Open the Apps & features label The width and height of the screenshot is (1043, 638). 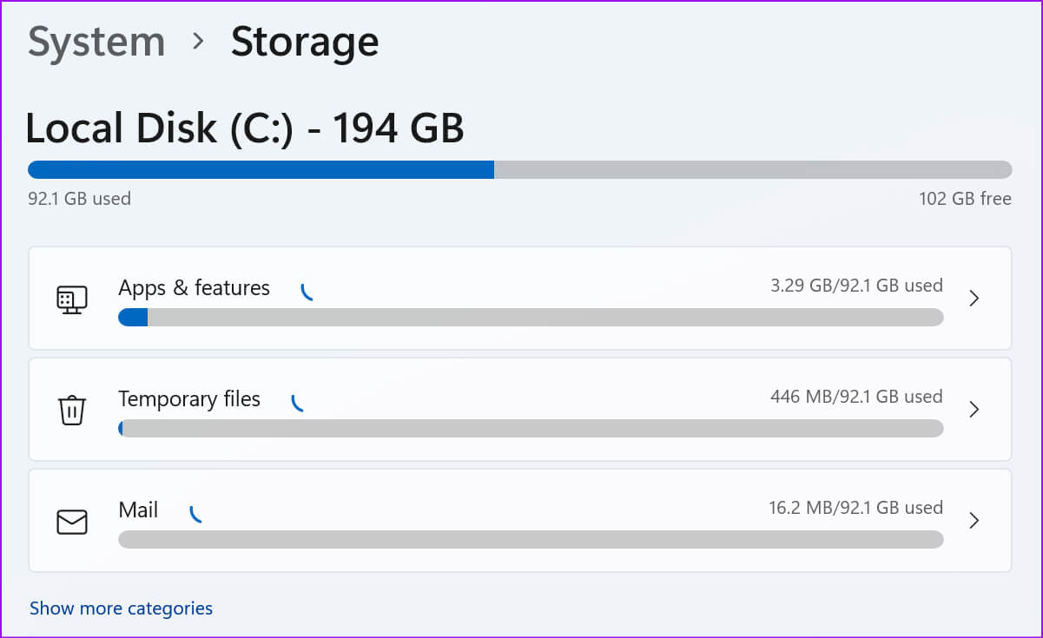(194, 288)
